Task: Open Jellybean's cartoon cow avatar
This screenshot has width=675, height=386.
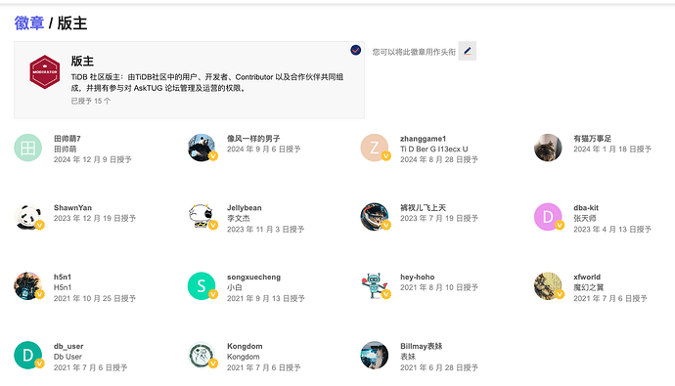Action: pyautogui.click(x=202, y=217)
